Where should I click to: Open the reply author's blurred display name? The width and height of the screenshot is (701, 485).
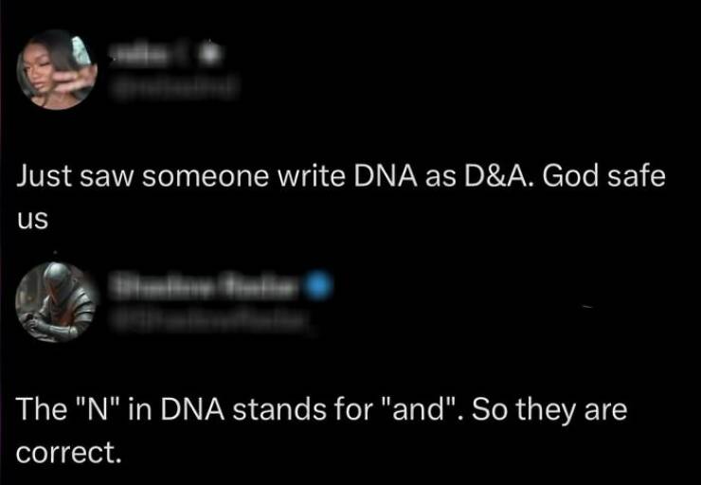207,287
